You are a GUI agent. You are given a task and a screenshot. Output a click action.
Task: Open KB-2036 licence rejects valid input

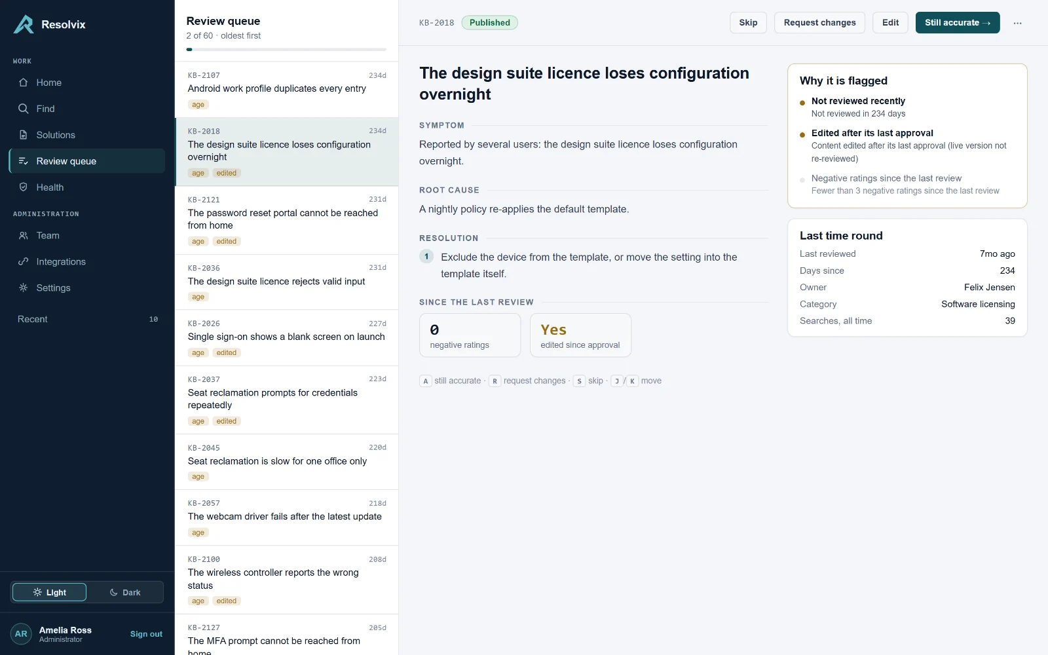[287, 282]
